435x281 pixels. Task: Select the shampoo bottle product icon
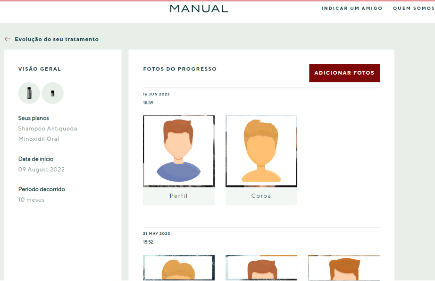coord(29,93)
